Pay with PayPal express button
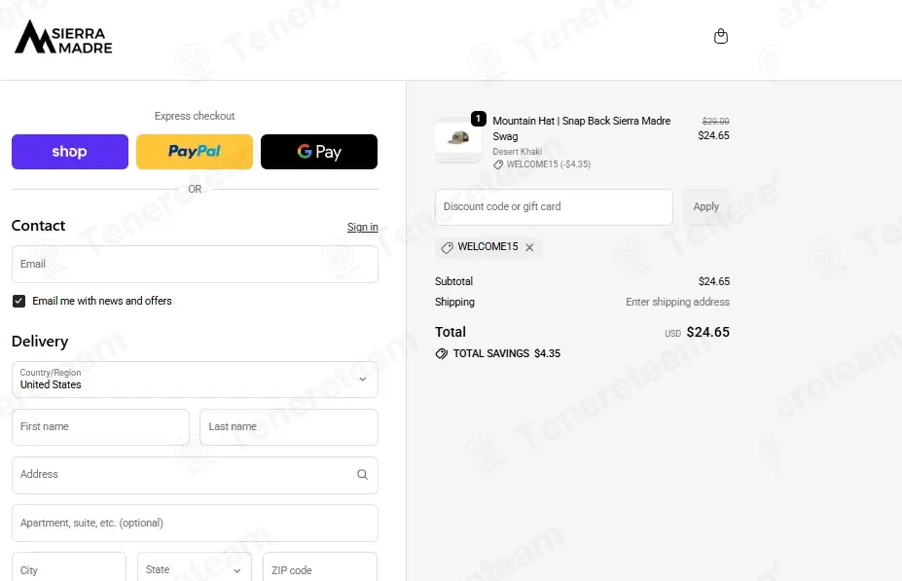 coord(195,152)
